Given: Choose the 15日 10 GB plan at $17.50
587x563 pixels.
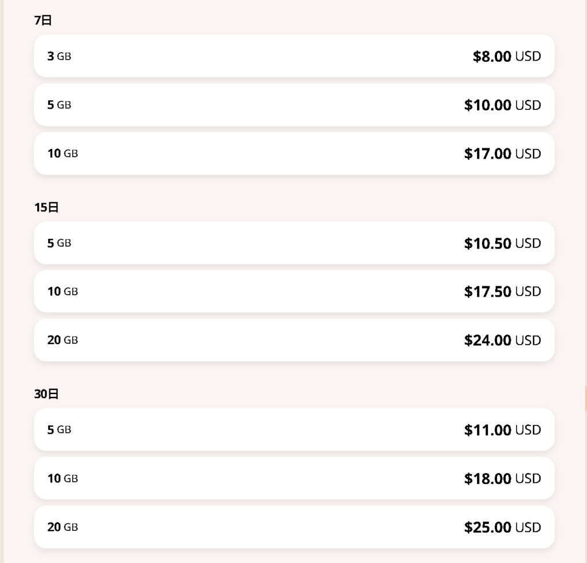Looking at the screenshot, I should click(294, 292).
